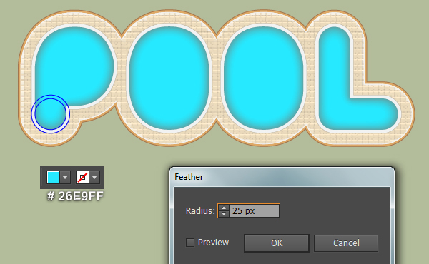
Task: Expand the stroke color dropdown arrow
Action: [94, 177]
